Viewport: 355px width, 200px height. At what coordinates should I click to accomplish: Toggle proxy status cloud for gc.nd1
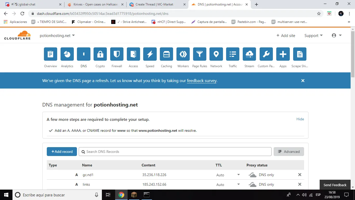coord(252,175)
